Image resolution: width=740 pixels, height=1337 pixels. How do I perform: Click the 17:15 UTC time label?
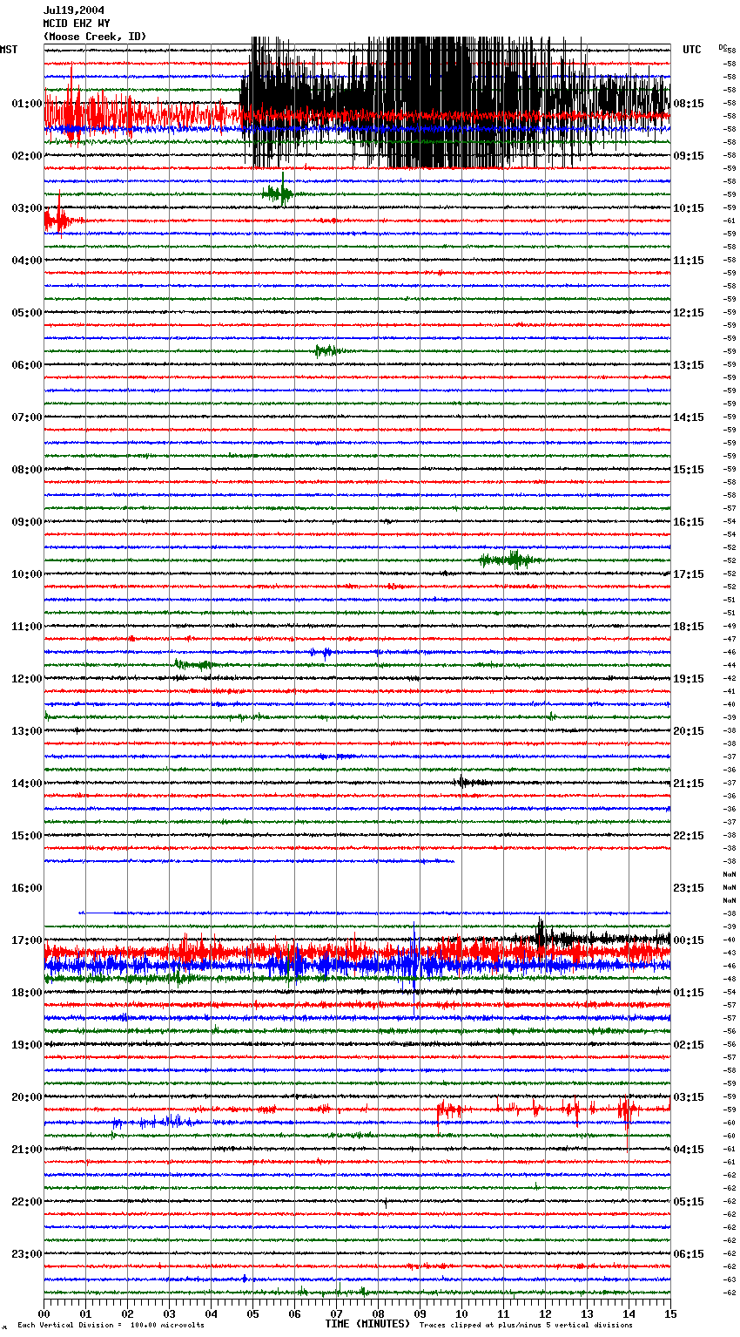(689, 573)
